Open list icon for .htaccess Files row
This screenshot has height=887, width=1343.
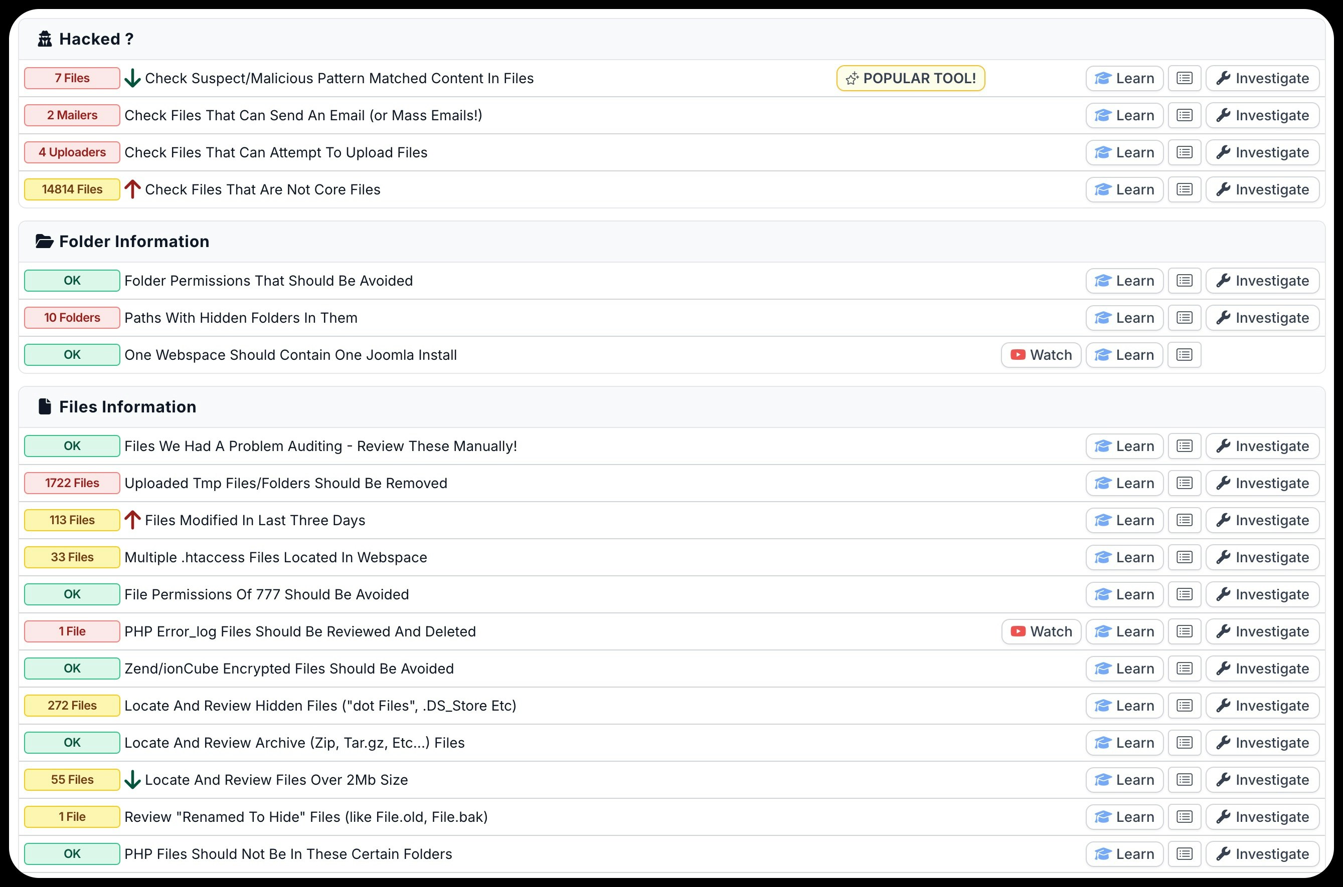(x=1184, y=557)
